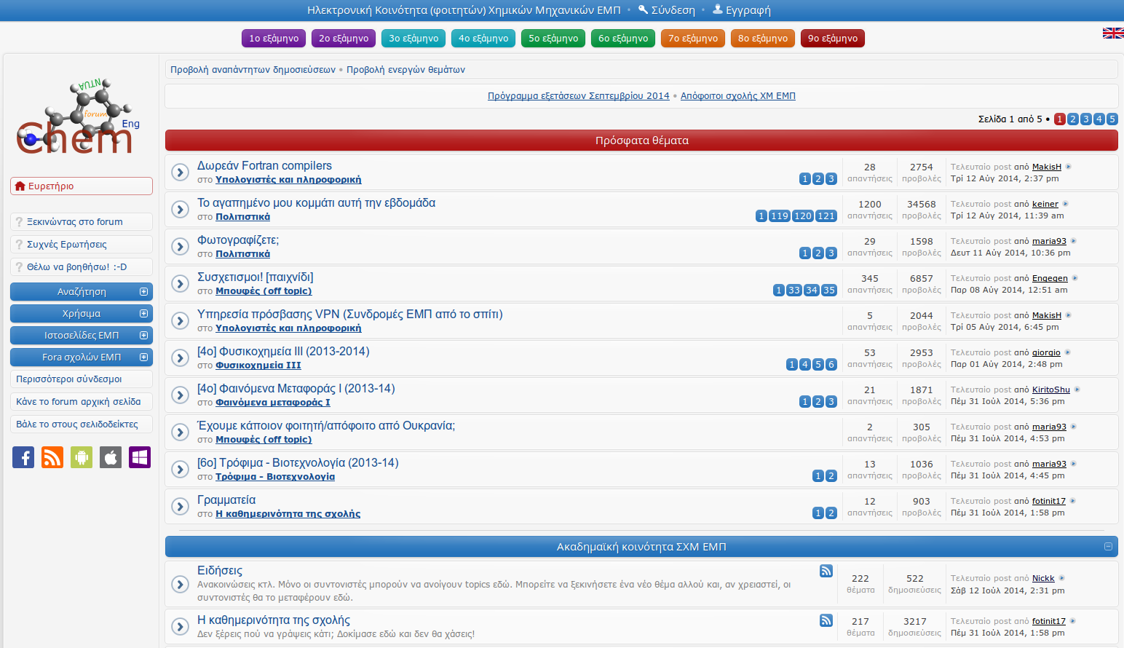The image size is (1124, 648).
Task: Click the arrow icon beside Γραμματεία topic
Action: coord(181,506)
